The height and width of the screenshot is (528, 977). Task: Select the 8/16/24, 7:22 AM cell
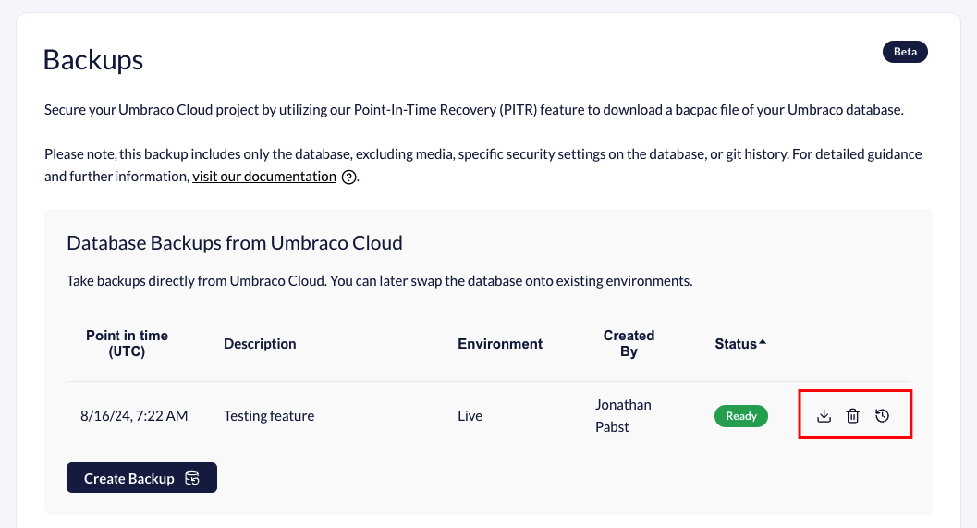[x=134, y=416]
